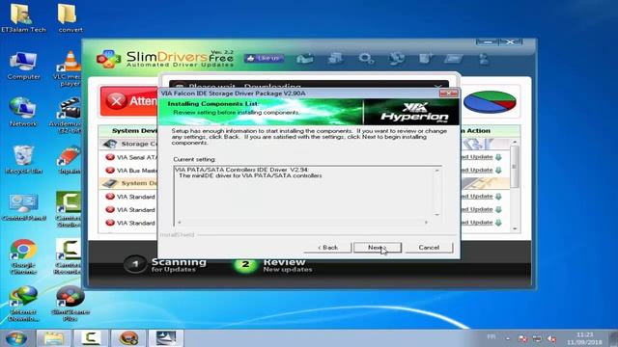Close the Please wait Downloading dialog
Viewport: 618px width, 347px height.
[x=437, y=86]
